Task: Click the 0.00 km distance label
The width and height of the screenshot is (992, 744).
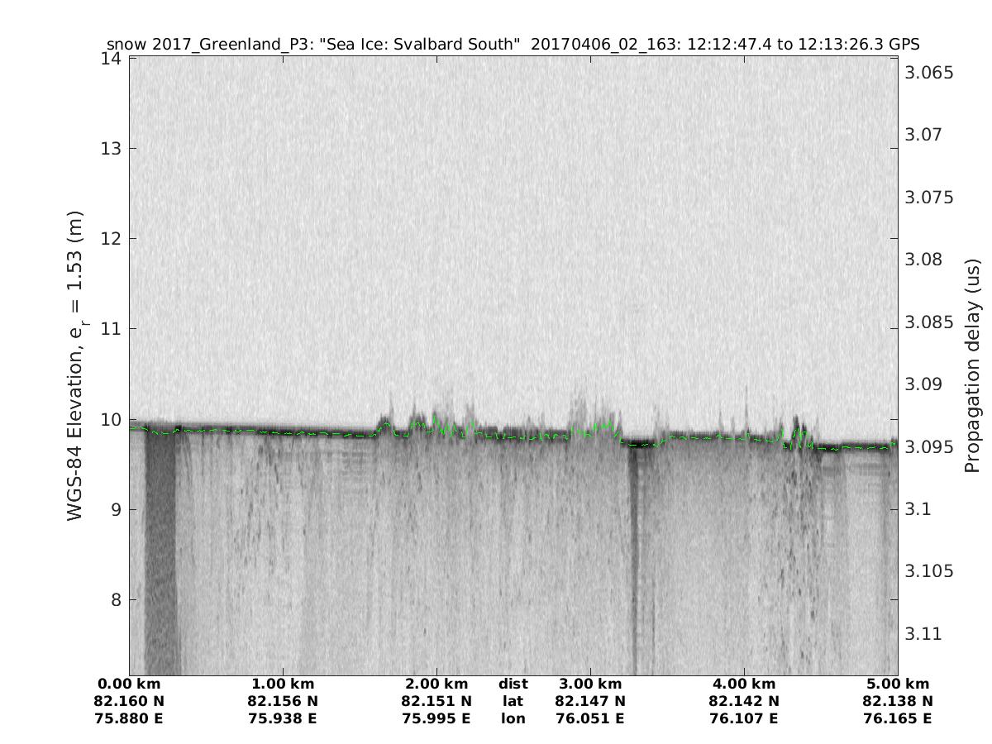Action: pyautogui.click(x=129, y=684)
